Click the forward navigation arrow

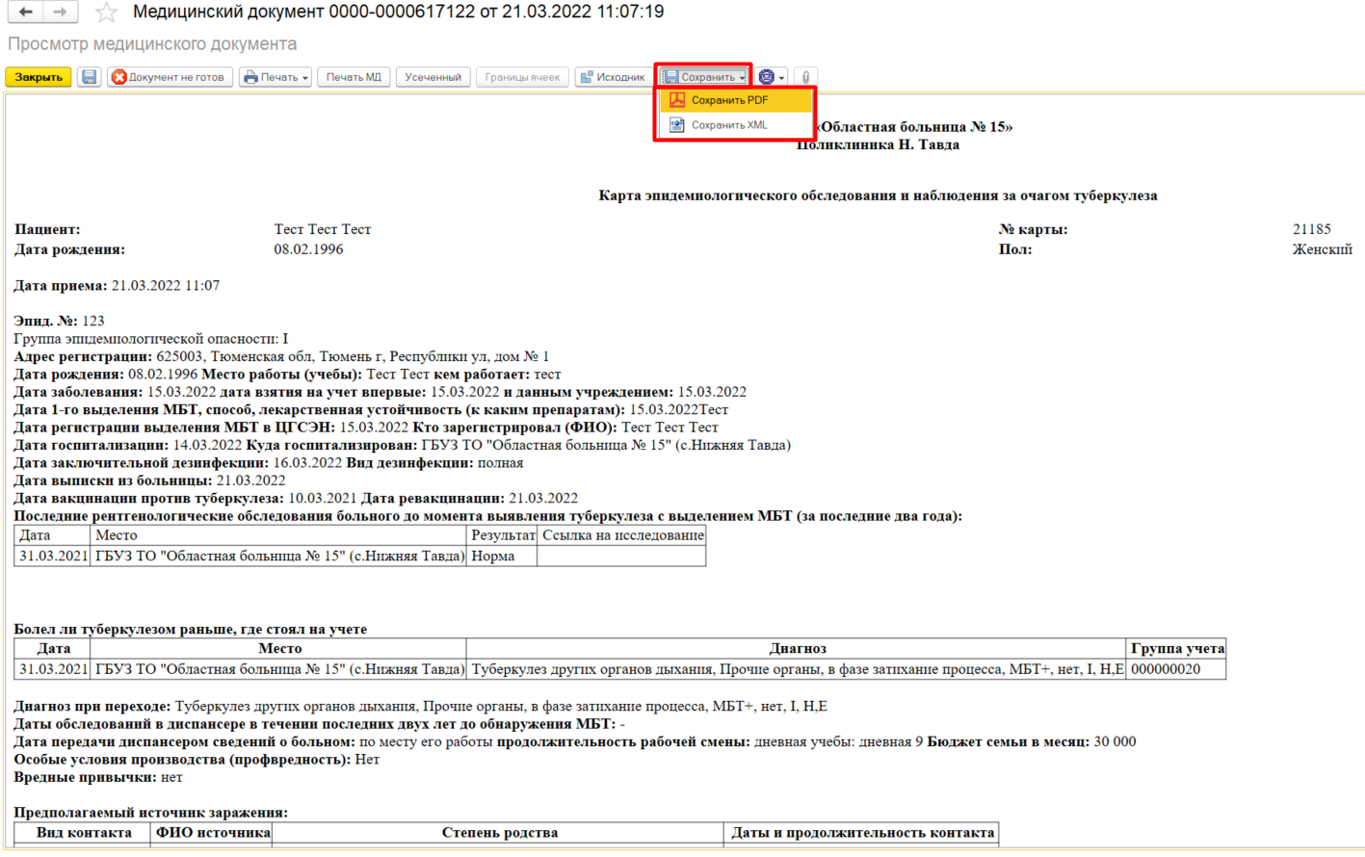pyautogui.click(x=60, y=12)
